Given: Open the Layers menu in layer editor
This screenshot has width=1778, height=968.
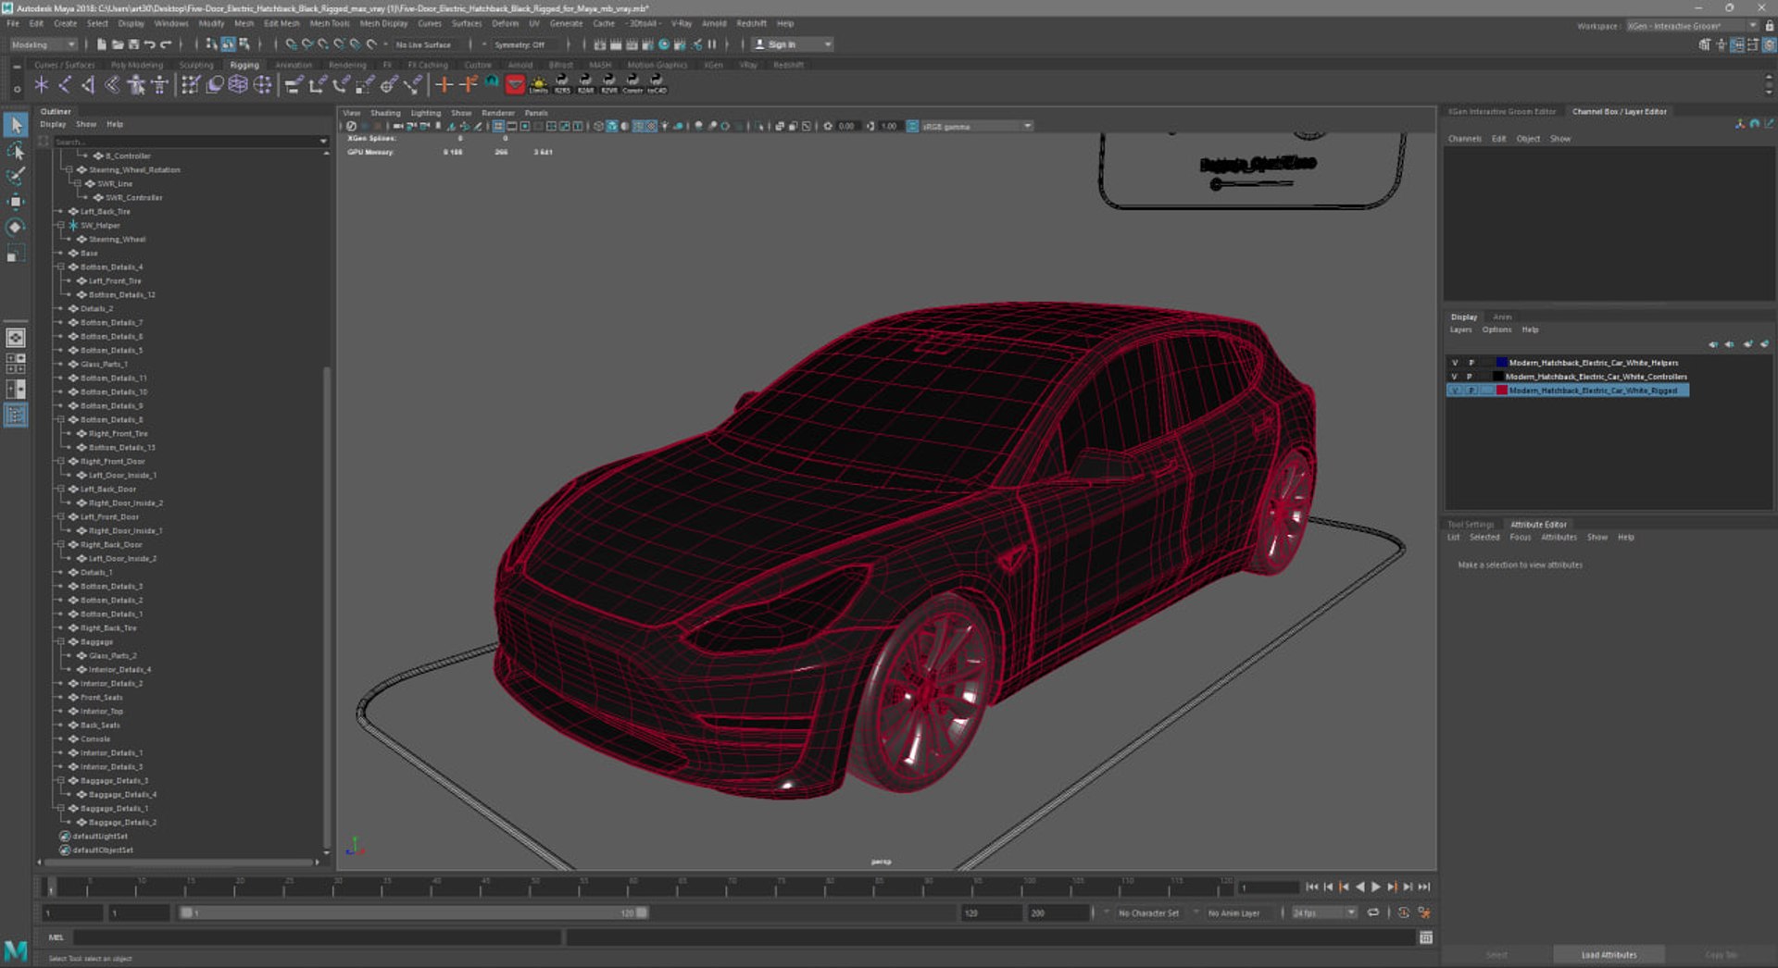Looking at the screenshot, I should click(x=1460, y=329).
